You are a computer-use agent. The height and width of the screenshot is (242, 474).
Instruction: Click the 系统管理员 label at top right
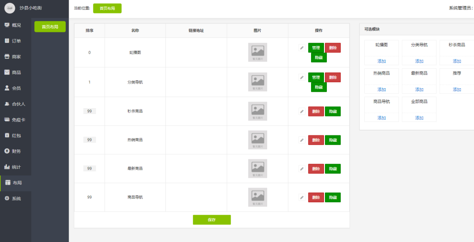461,8
